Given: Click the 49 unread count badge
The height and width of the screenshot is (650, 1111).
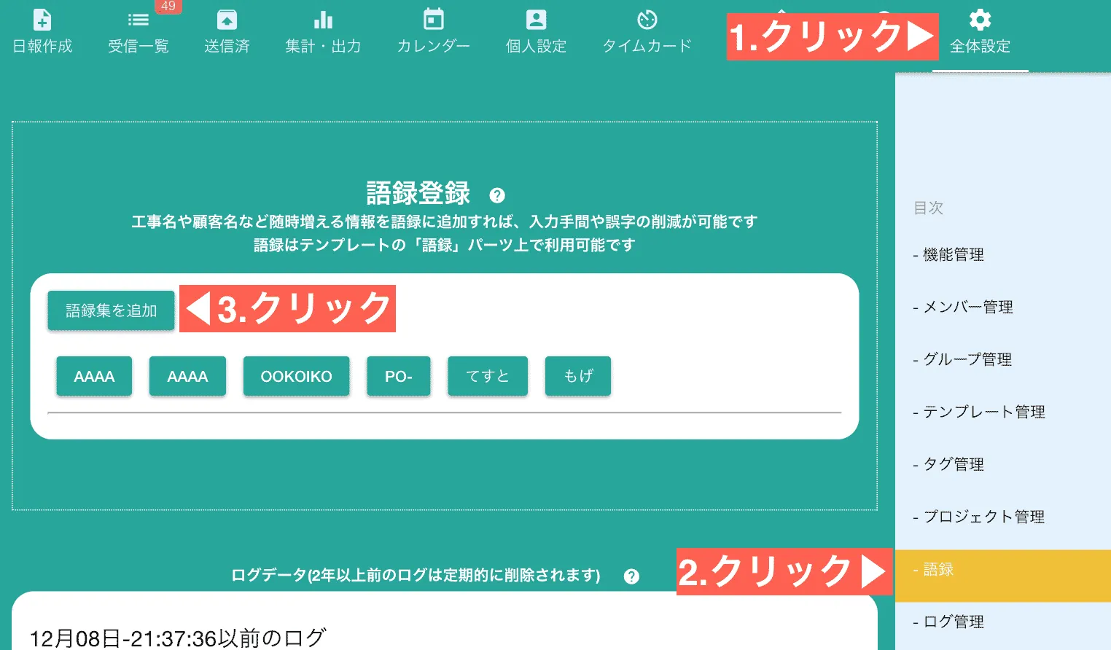Looking at the screenshot, I should pyautogui.click(x=167, y=6).
